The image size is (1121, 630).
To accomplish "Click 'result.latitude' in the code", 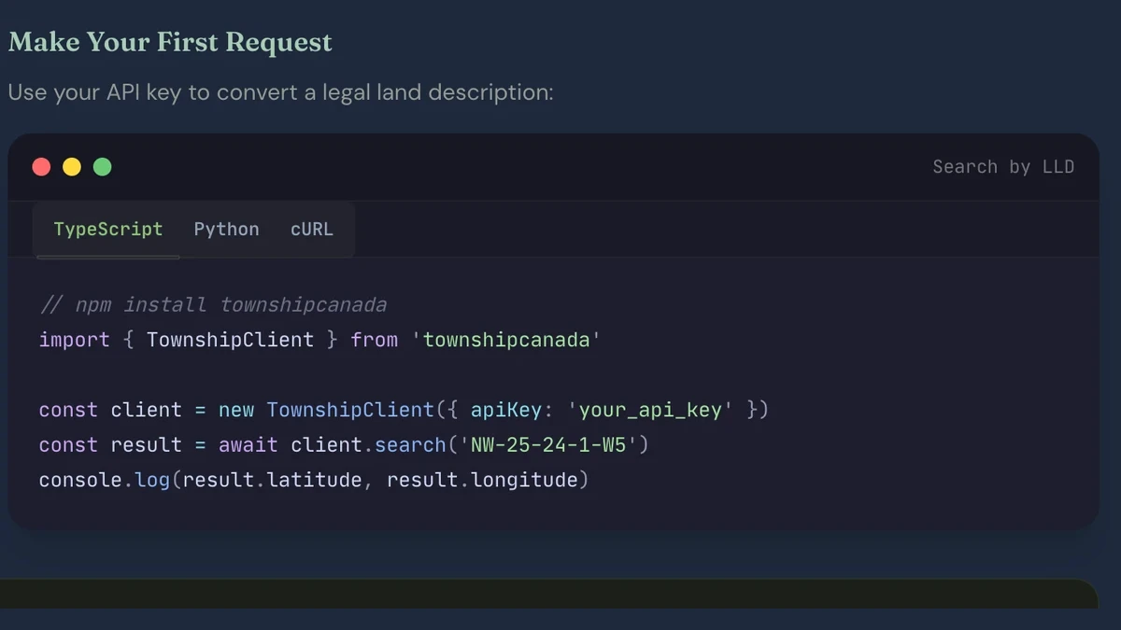I will [x=272, y=481].
